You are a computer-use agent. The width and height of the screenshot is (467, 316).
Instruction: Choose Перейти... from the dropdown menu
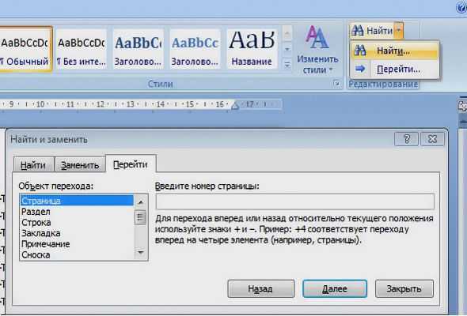pyautogui.click(x=398, y=70)
